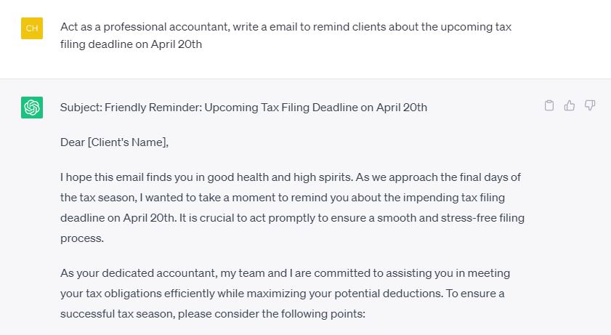Give the response a thumbs up
This screenshot has width=611, height=335.
point(570,106)
